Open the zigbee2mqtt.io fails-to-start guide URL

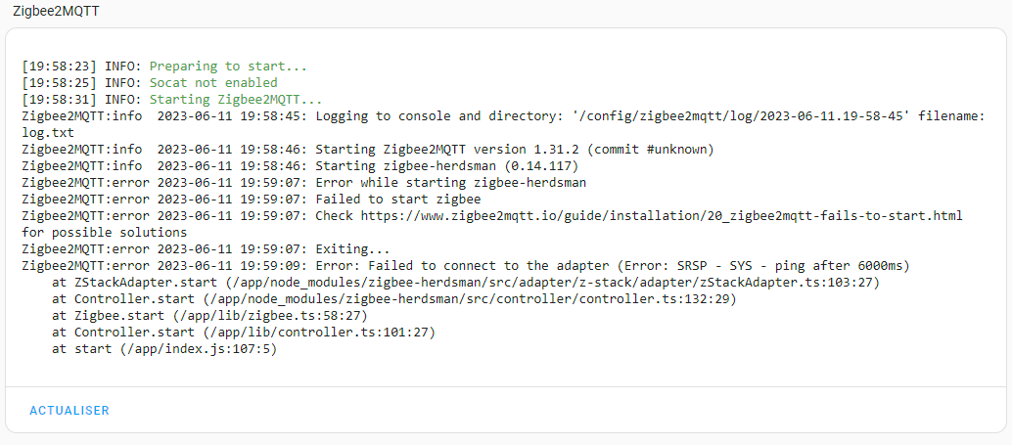661,215
